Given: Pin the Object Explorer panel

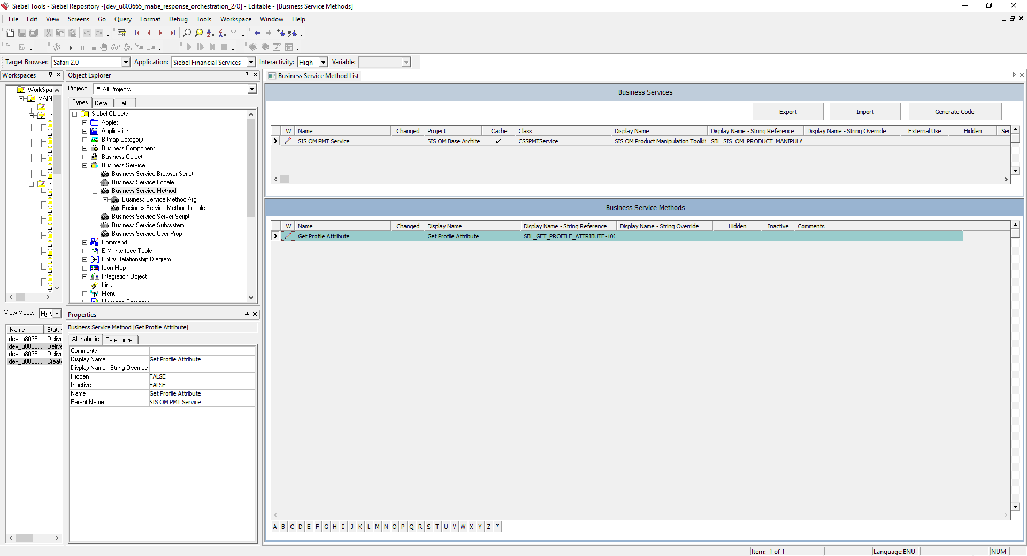Looking at the screenshot, I should 247,75.
